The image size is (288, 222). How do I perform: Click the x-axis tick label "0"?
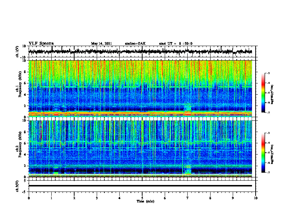(x=29, y=198)
